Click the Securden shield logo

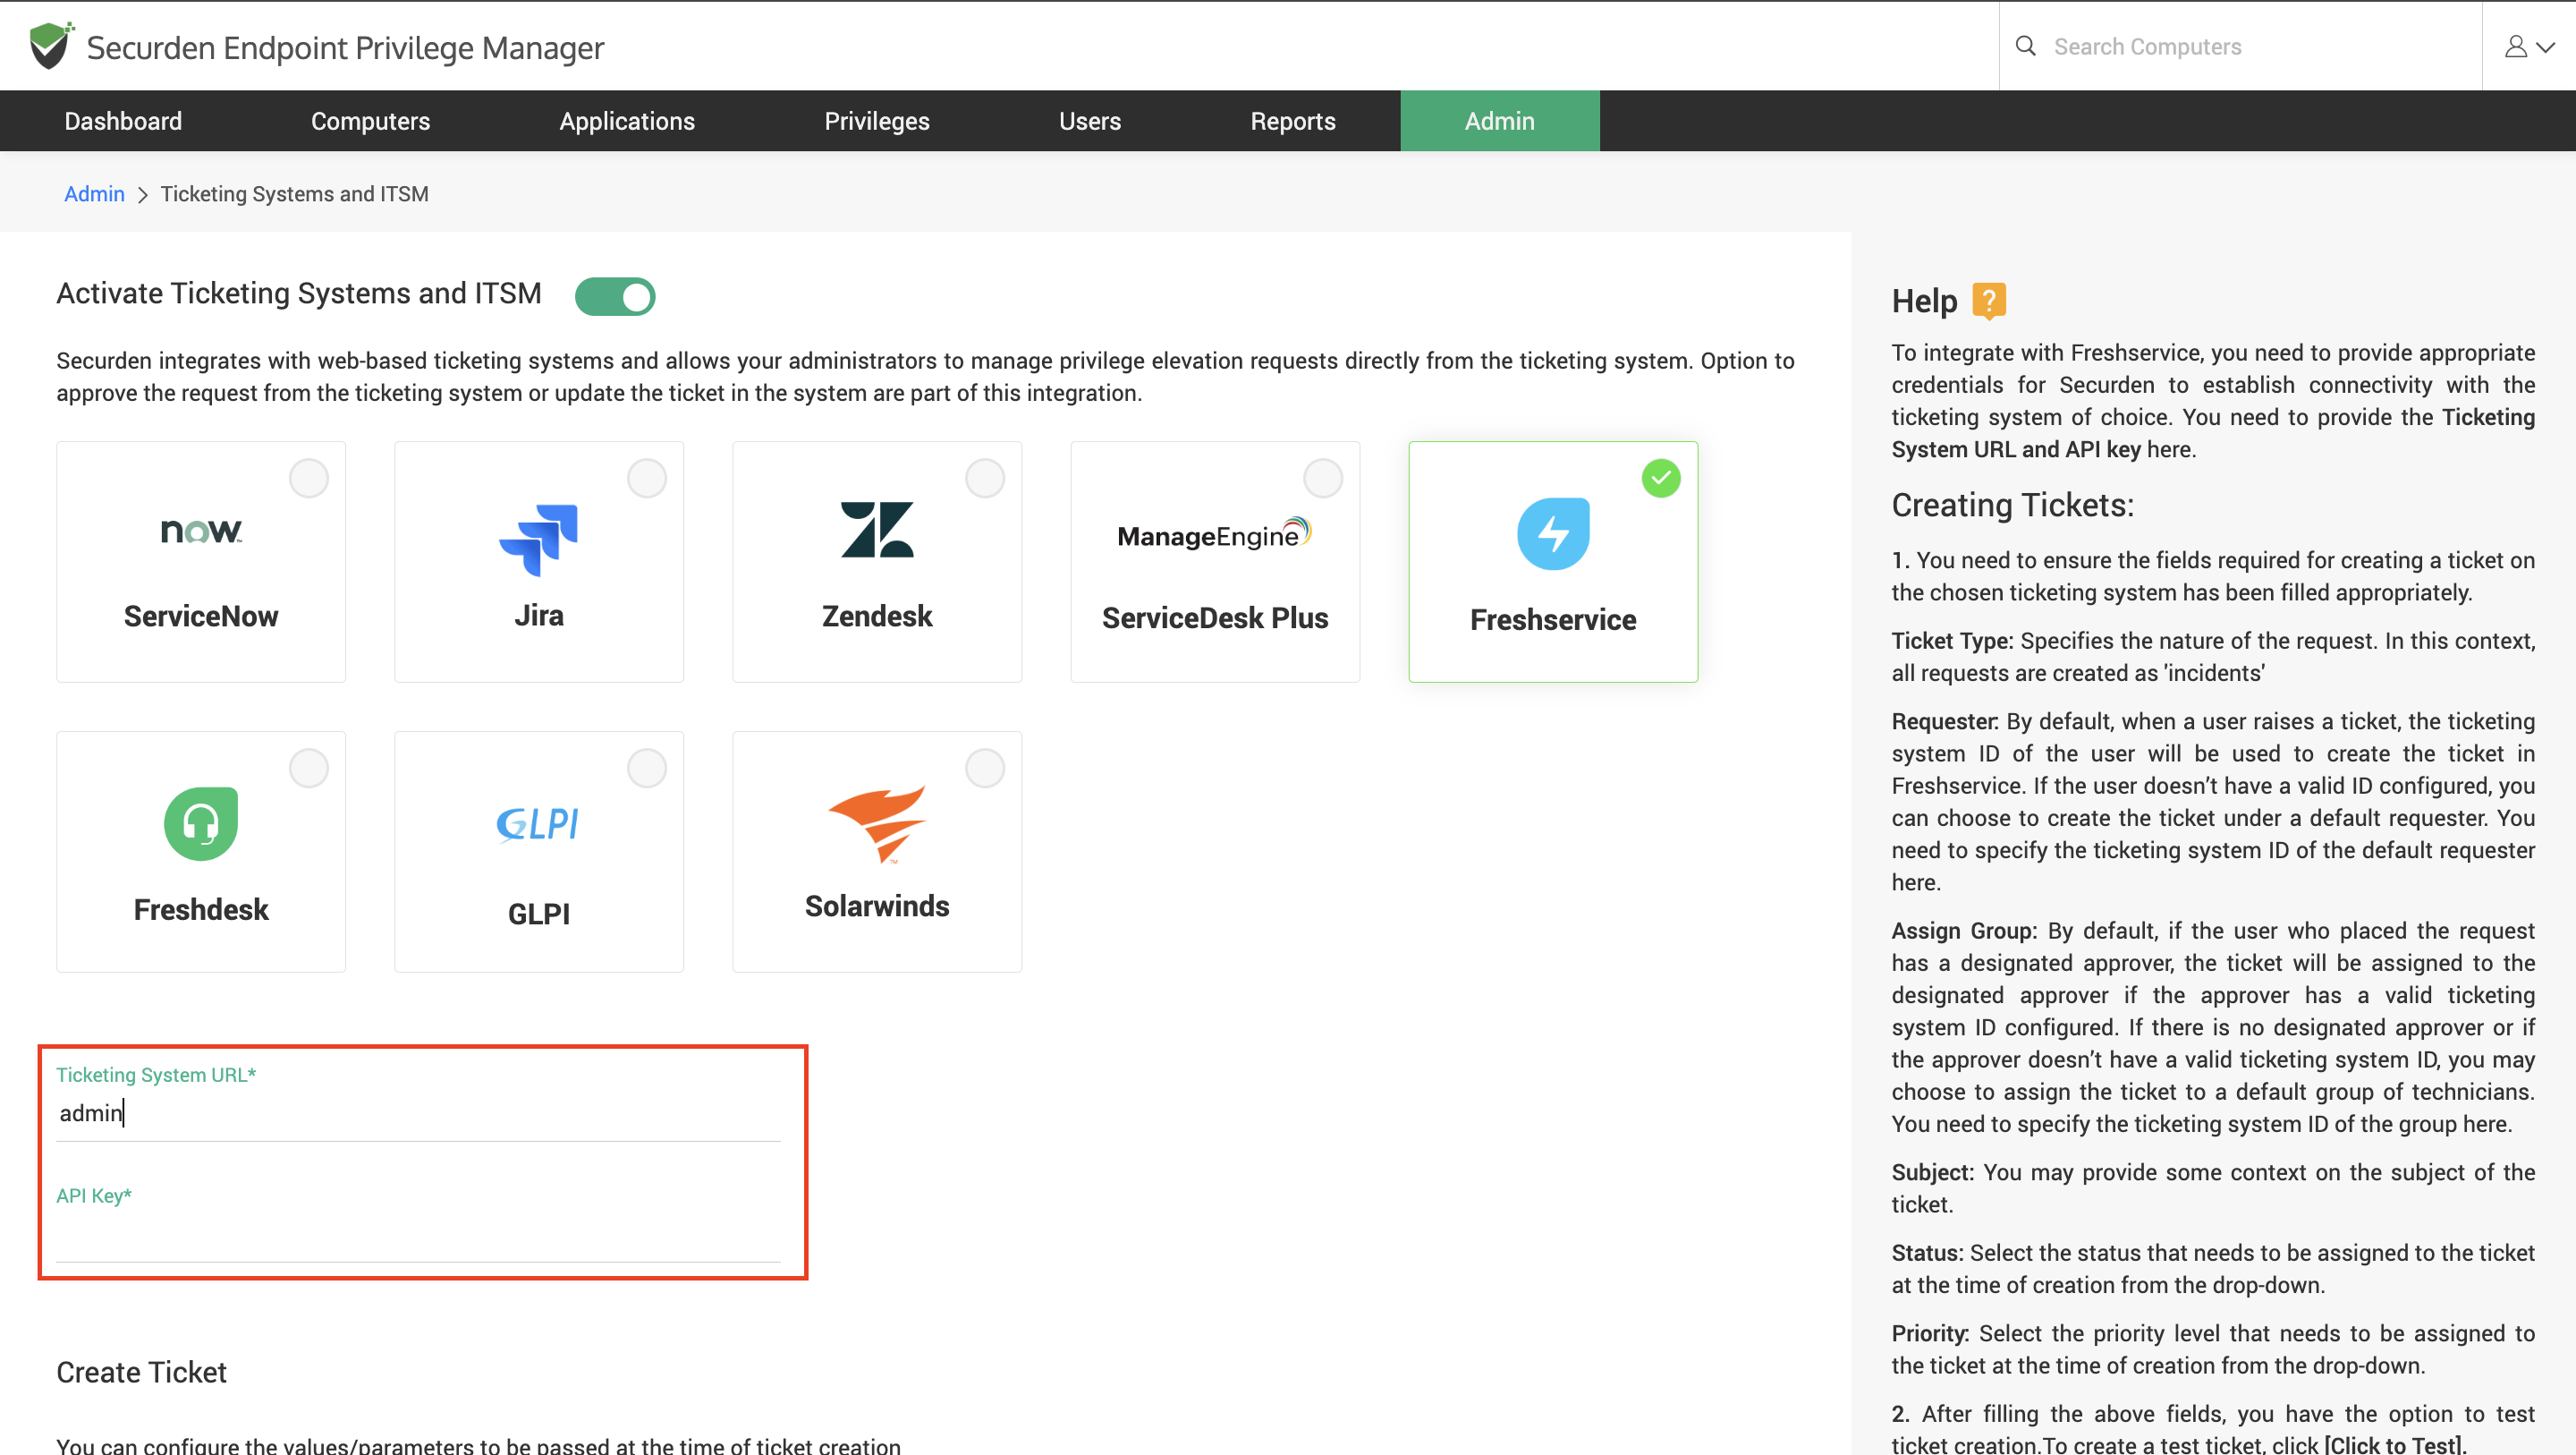pyautogui.click(x=50, y=46)
